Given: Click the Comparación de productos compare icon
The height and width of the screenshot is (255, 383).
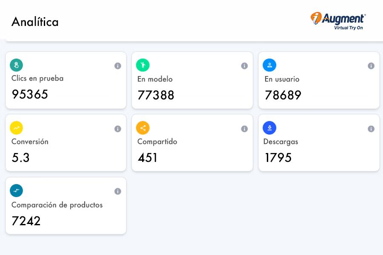Looking at the screenshot, I should tap(17, 191).
